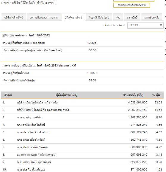The height and width of the screenshot is (172, 166).
Task: Click the % free float value 30.38
Action: click(93, 50)
